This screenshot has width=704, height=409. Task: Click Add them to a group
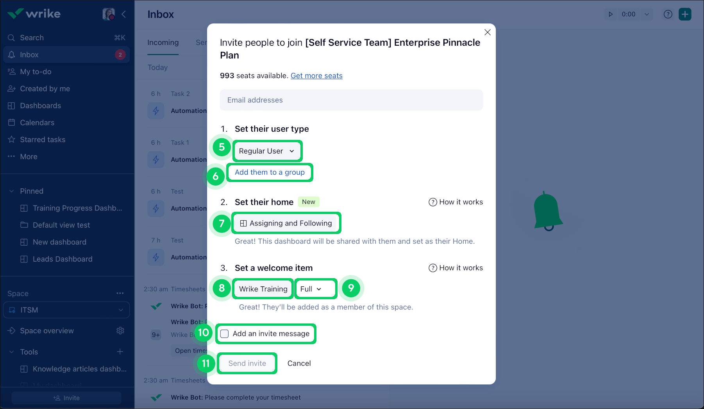(x=270, y=172)
